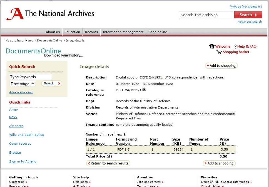Click the DocumentsOnline heading logo

44,52
